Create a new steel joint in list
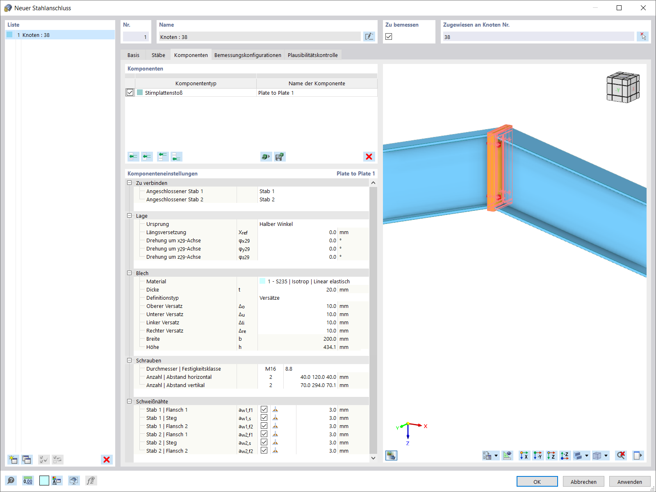 coord(13,459)
